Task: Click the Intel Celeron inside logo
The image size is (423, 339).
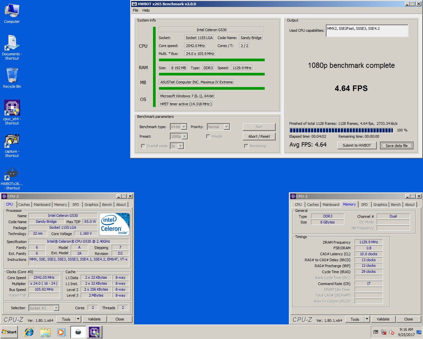Action: 115,224
